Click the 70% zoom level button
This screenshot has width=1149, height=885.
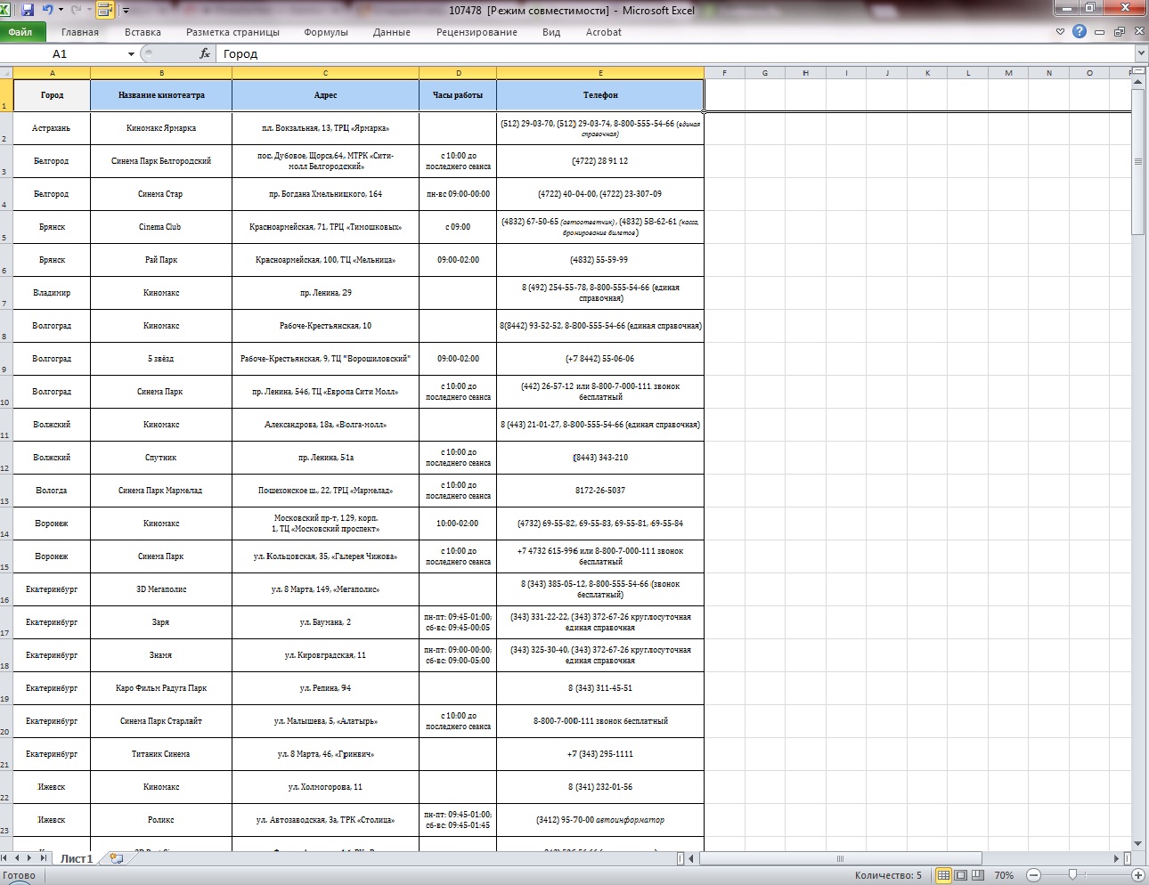pos(1004,875)
